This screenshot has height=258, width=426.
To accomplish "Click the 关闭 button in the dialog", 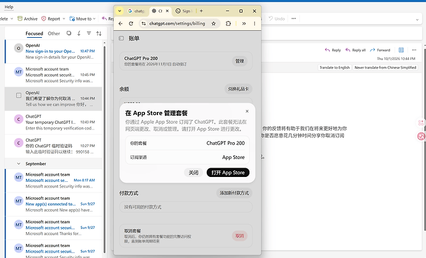I will pyautogui.click(x=193, y=173).
